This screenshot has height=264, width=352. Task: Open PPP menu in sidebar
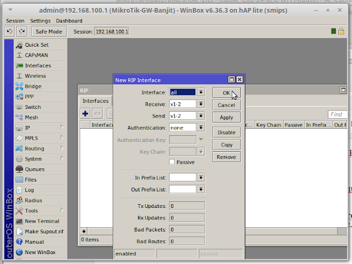click(41, 97)
